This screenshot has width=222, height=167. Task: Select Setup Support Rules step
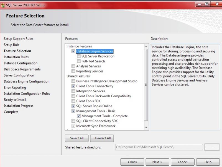tap(19, 39)
